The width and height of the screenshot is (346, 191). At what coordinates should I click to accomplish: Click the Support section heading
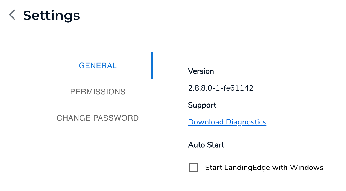pos(202,105)
